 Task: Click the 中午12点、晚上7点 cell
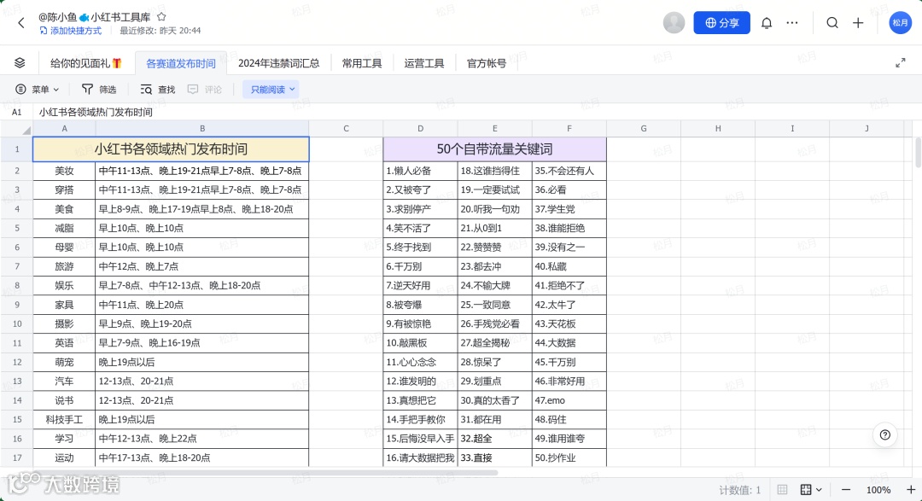(202, 266)
